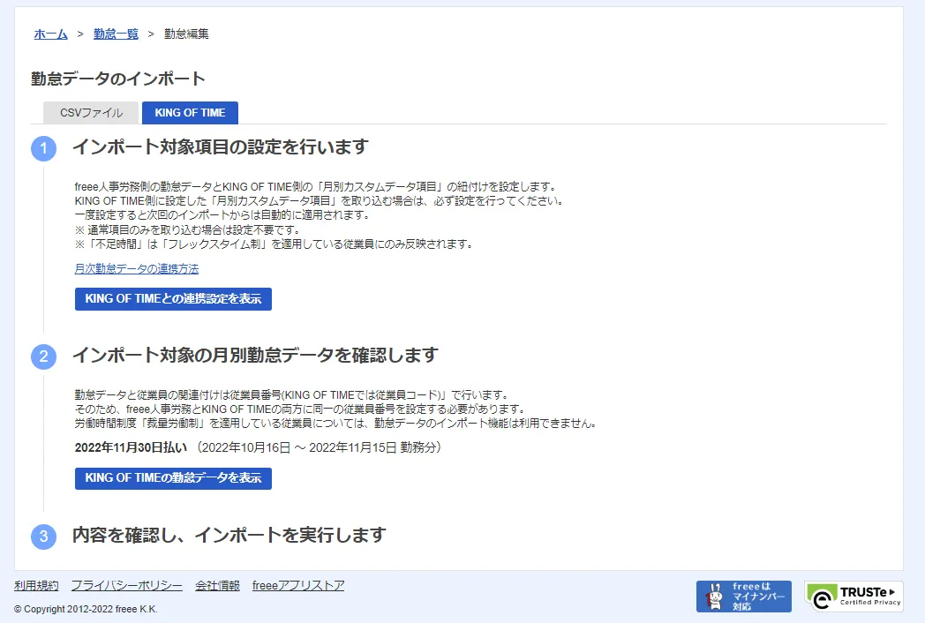Open the freeeアプリストア footer link
Viewport: 925px width, 623px height.
(x=298, y=586)
